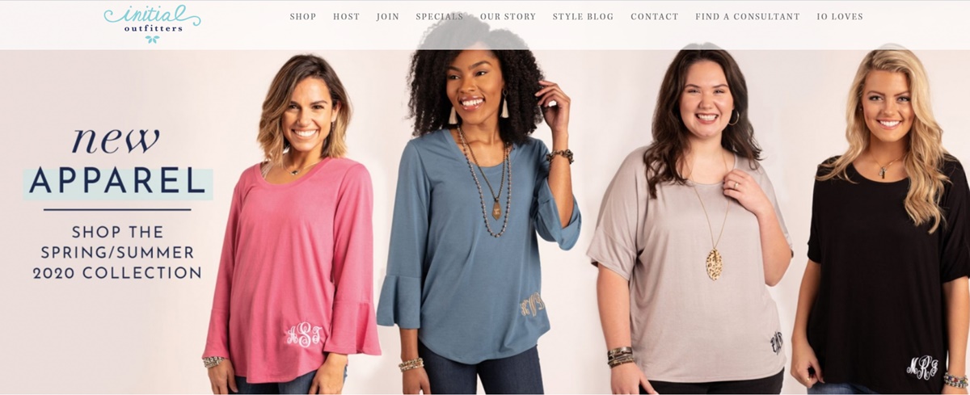Click the white monogram on pink top
The image size is (970, 395).
304,334
